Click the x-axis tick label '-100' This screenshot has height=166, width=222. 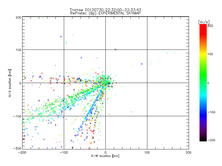64,152
